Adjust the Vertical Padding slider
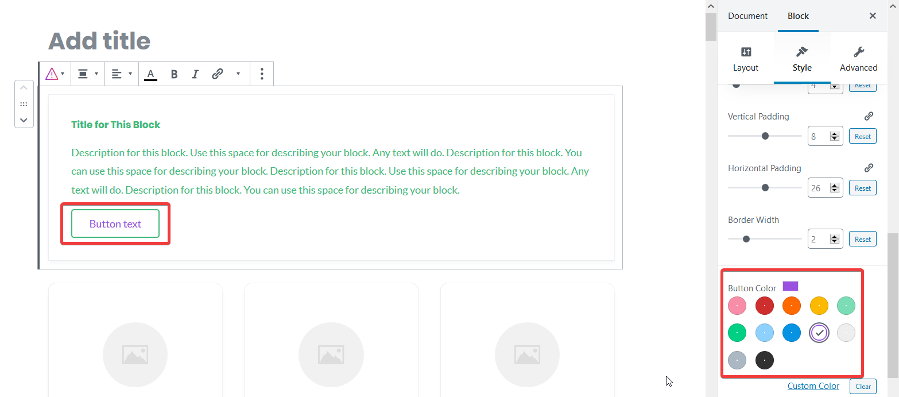This screenshot has height=397, width=899. [765, 136]
